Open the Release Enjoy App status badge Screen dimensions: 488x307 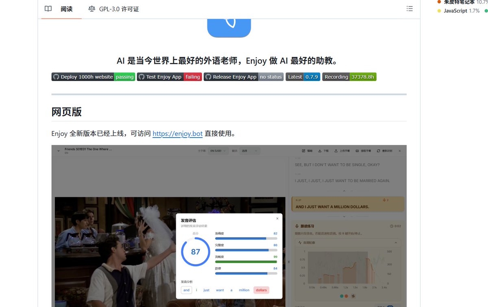click(244, 77)
